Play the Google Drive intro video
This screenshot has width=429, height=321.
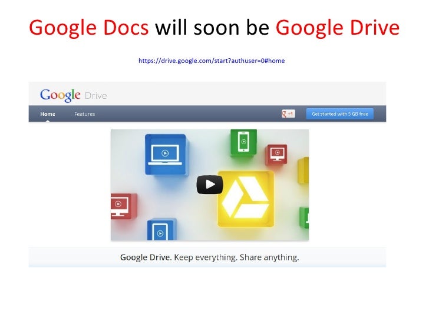pos(210,185)
